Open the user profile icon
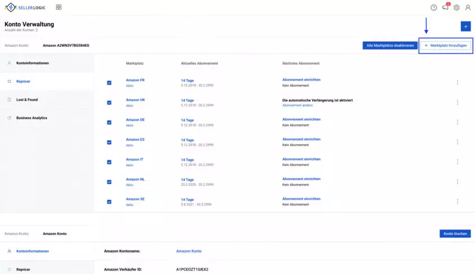The width and height of the screenshot is (475, 274). (468, 7)
